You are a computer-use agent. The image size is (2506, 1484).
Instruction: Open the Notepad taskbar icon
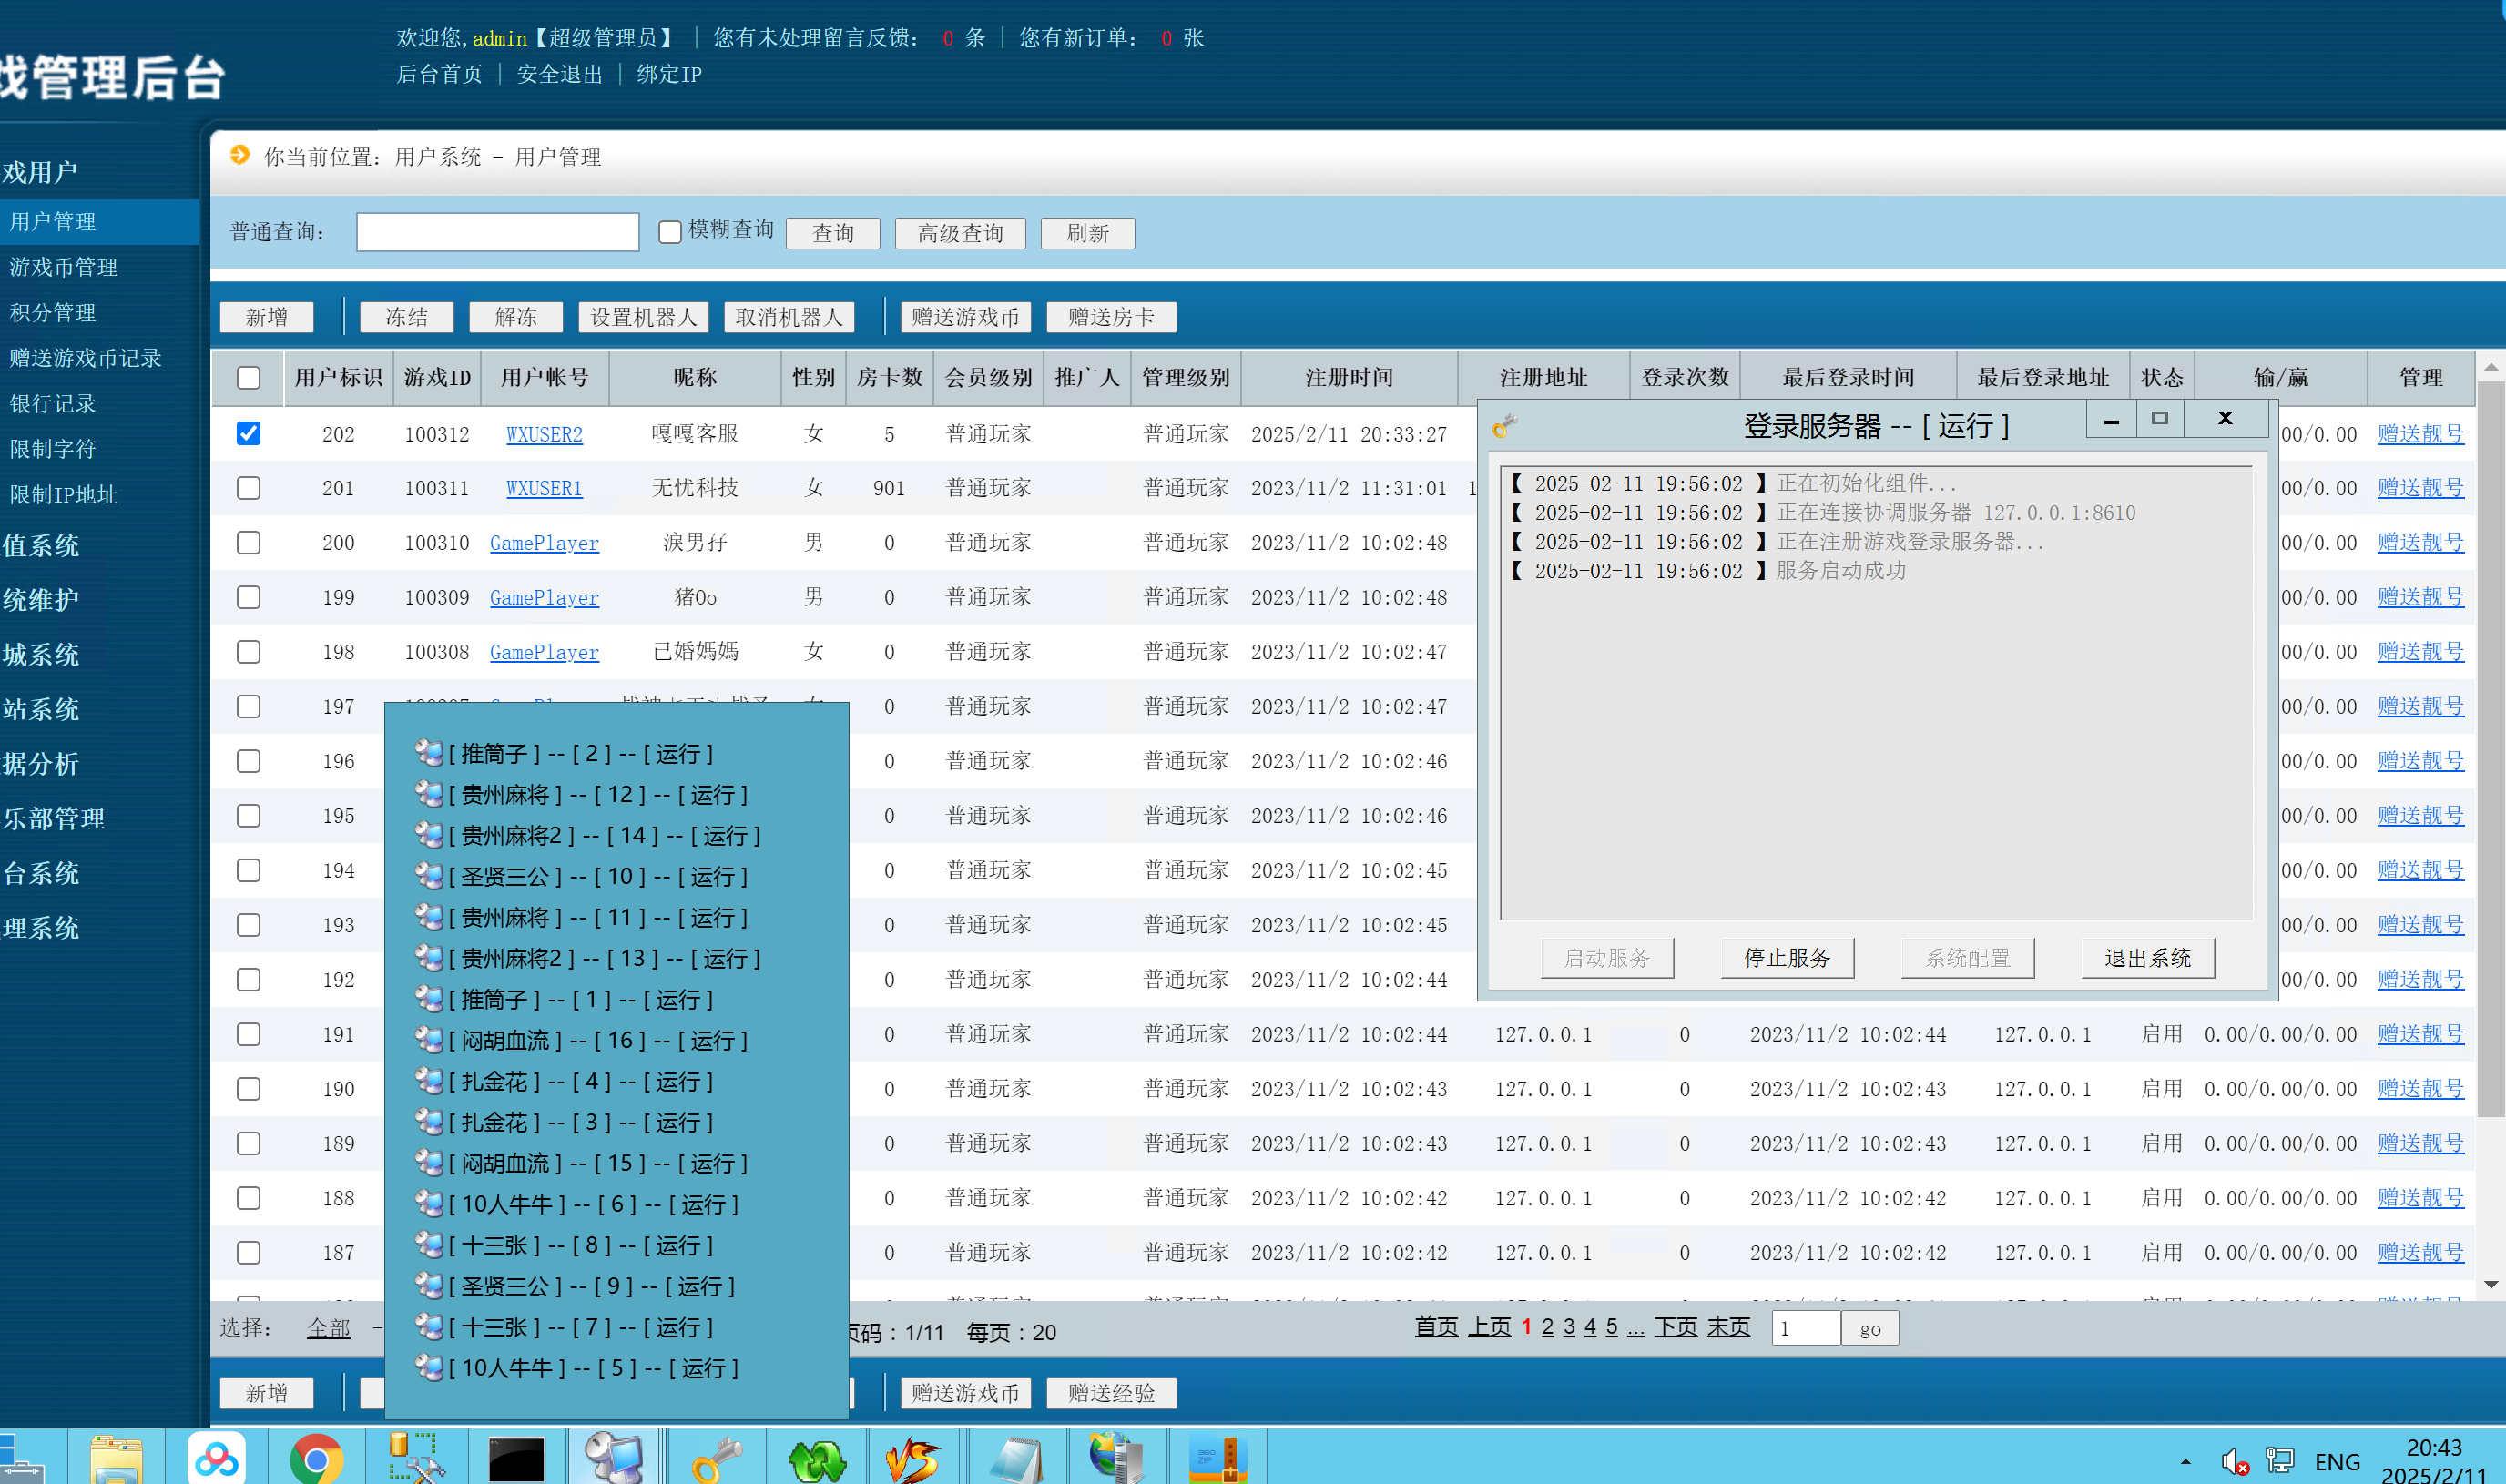pyautogui.click(x=1016, y=1459)
